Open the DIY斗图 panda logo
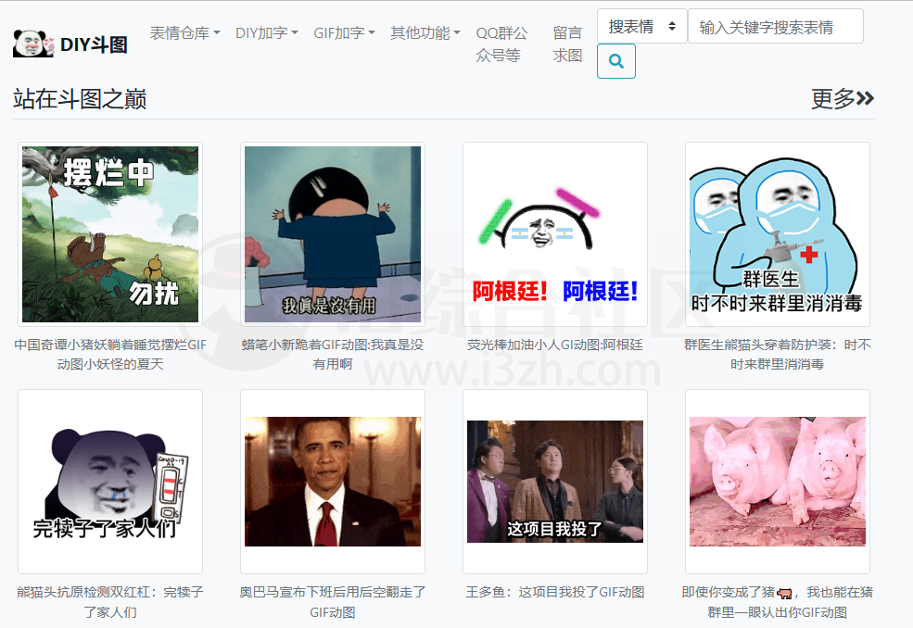Viewport: 913px width, 628px height. pos(70,44)
